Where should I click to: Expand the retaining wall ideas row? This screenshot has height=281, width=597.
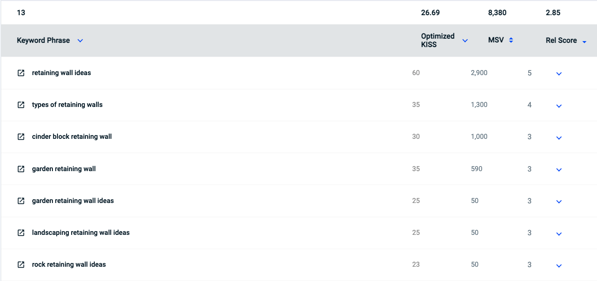[x=558, y=74]
